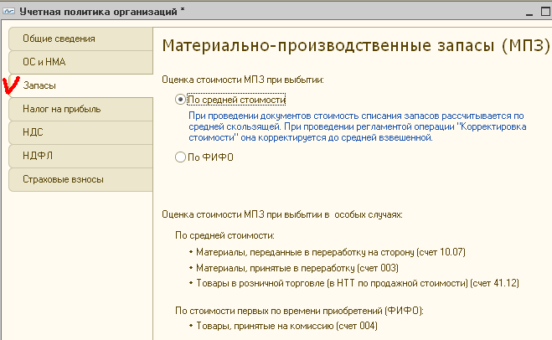Open the Общие сведения tab

click(x=81, y=39)
